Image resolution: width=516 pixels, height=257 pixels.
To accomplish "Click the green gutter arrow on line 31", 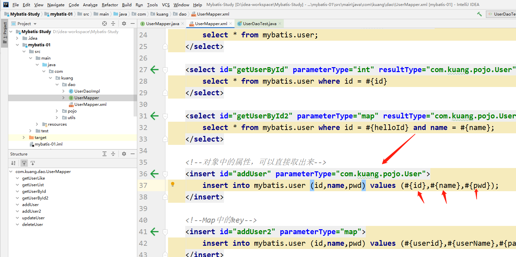I will click(154, 116).
